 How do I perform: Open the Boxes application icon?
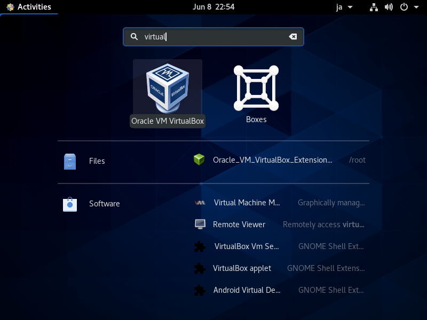click(x=256, y=88)
